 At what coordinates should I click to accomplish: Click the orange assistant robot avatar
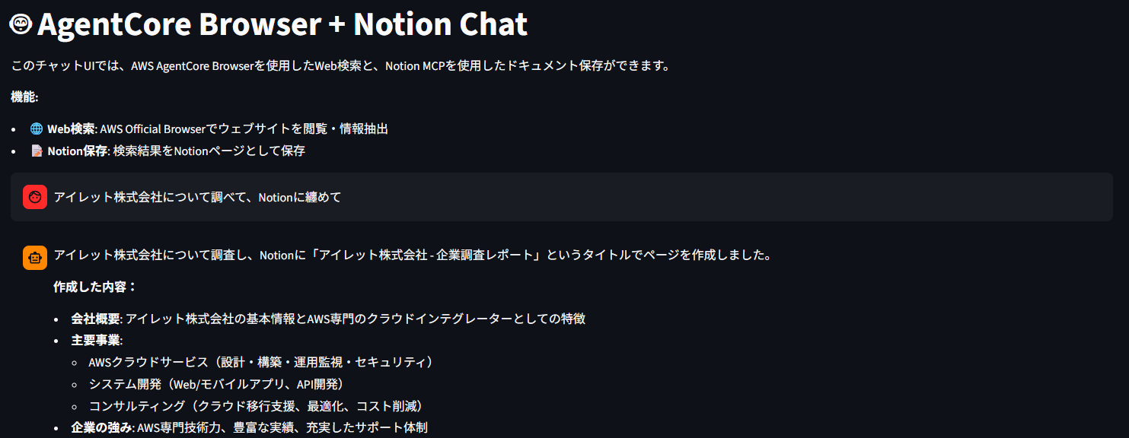coord(35,258)
